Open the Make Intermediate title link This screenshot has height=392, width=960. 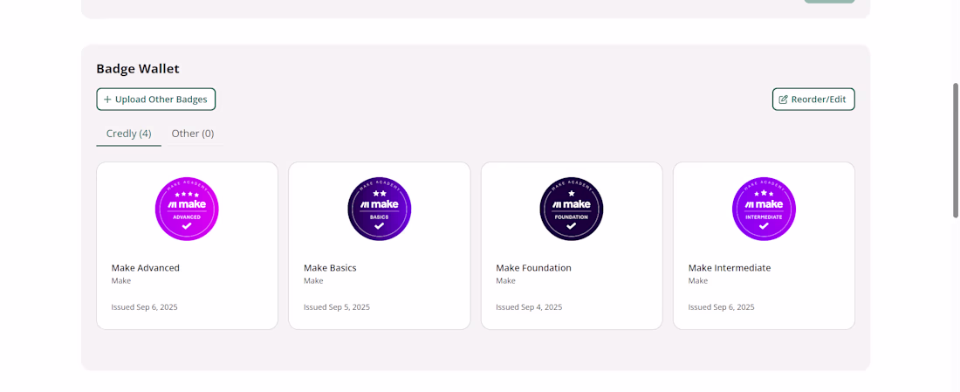[x=730, y=268]
